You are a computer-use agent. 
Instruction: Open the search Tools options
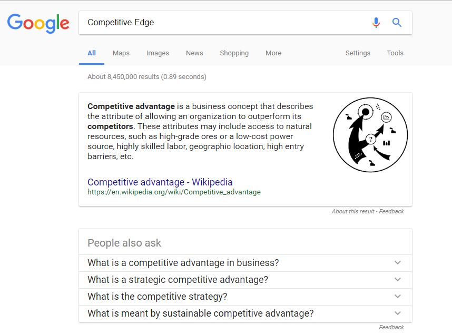coord(395,53)
